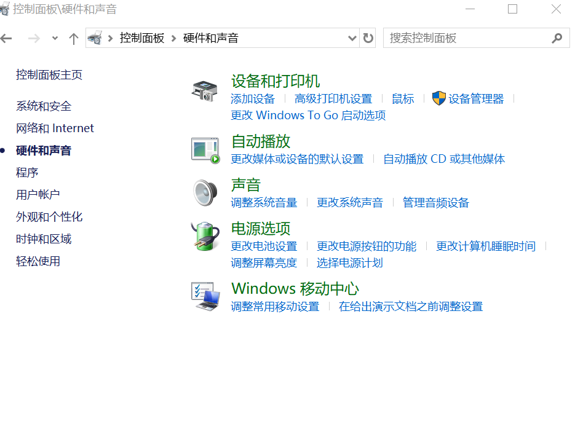Click 调整系统音量 link
Screen dimensions: 575x429
(264, 203)
